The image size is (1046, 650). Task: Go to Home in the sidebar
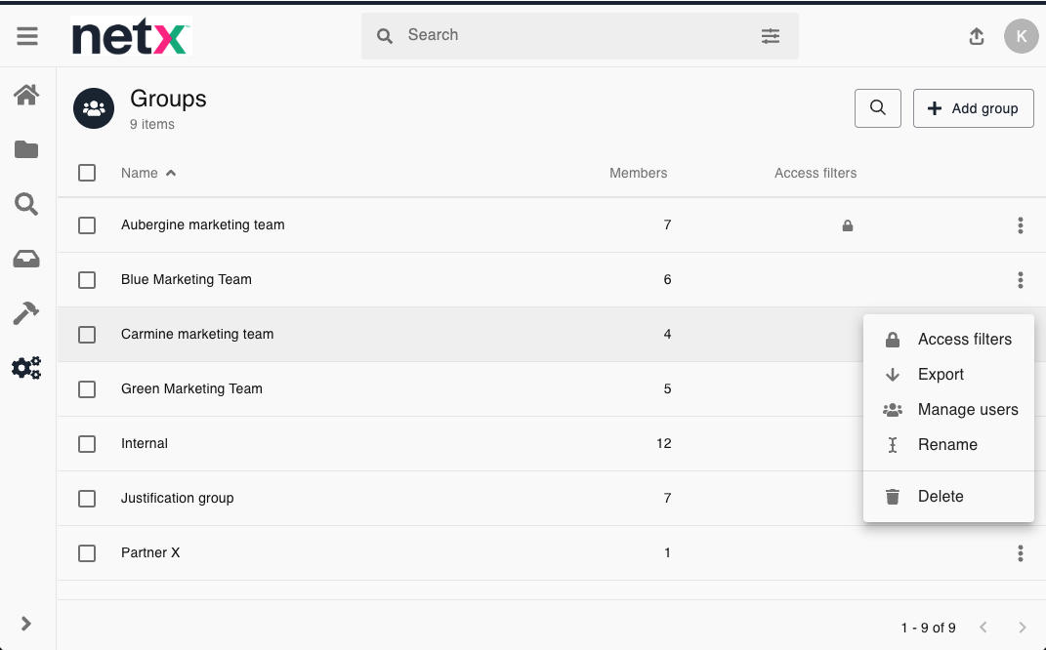[26, 95]
